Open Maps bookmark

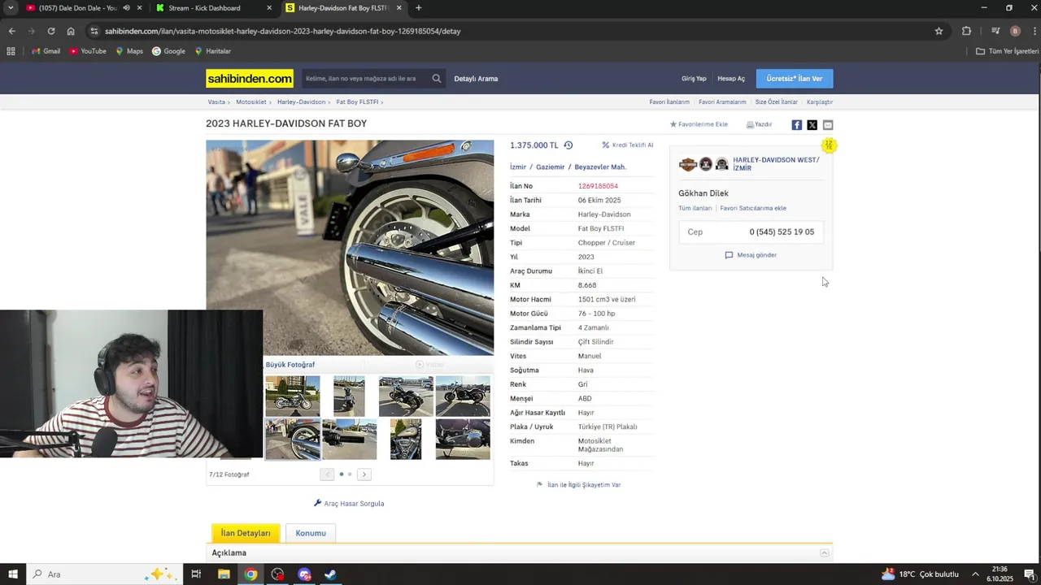(129, 51)
